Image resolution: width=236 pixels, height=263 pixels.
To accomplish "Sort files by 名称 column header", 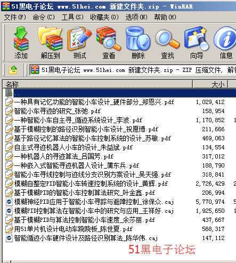I will [x=97, y=84].
